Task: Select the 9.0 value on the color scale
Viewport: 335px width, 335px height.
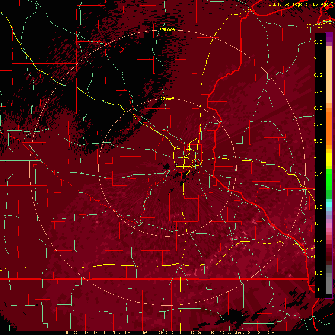Action: [x=318, y=58]
